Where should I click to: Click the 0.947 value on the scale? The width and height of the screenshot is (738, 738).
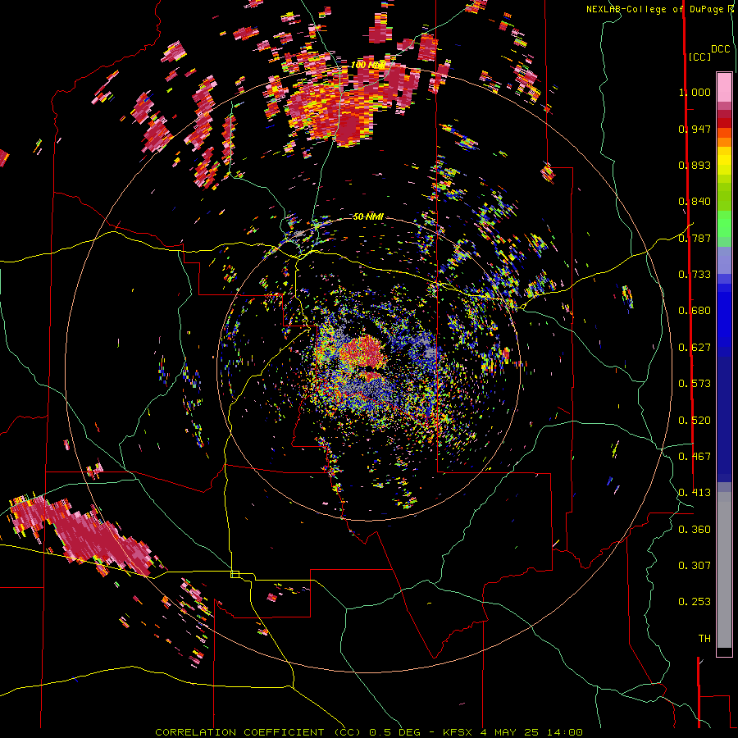point(695,129)
